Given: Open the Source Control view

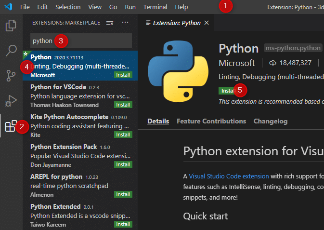Looking at the screenshot, I should click(11, 76).
